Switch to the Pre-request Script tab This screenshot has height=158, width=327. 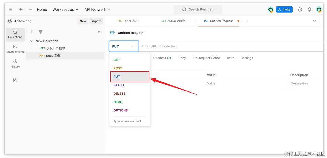tap(206, 58)
